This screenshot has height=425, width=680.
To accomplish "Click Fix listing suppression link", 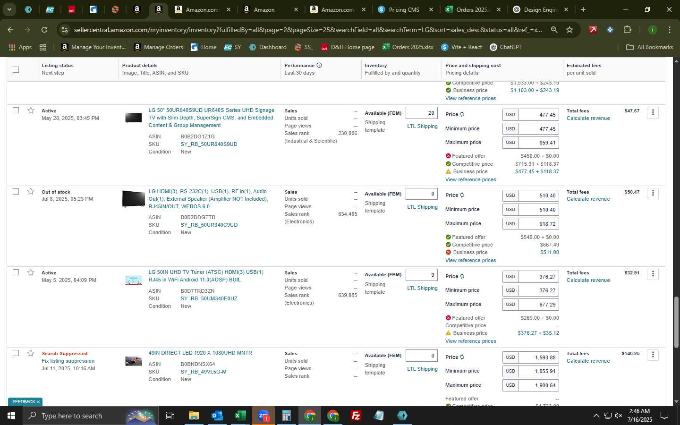I will click(x=68, y=361).
